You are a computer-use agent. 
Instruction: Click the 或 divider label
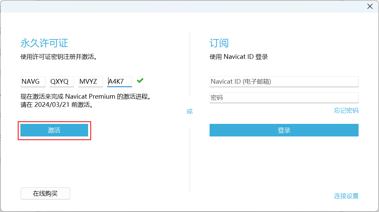pyautogui.click(x=189, y=111)
